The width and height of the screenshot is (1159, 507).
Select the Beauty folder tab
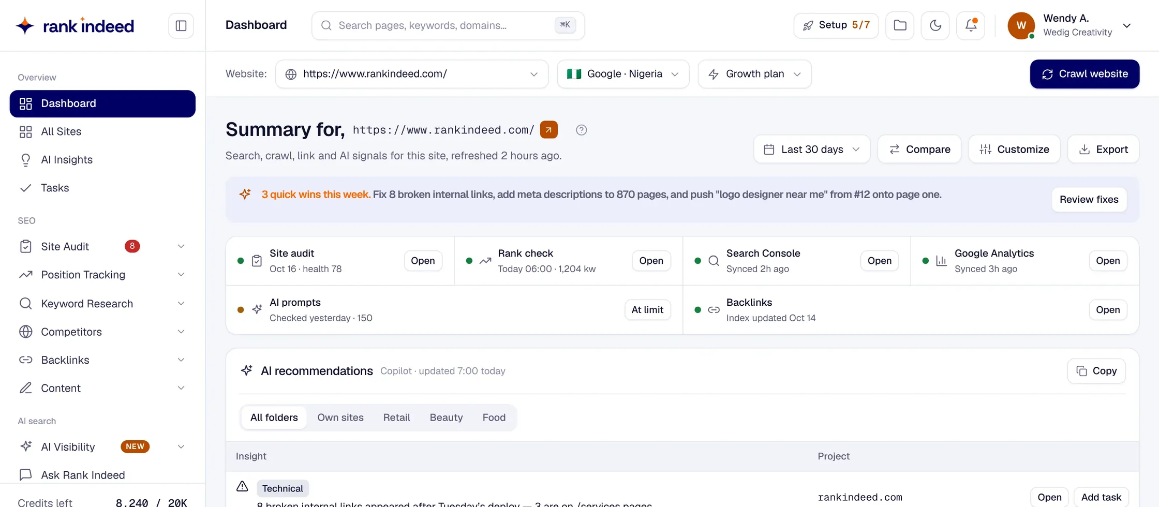(x=446, y=417)
